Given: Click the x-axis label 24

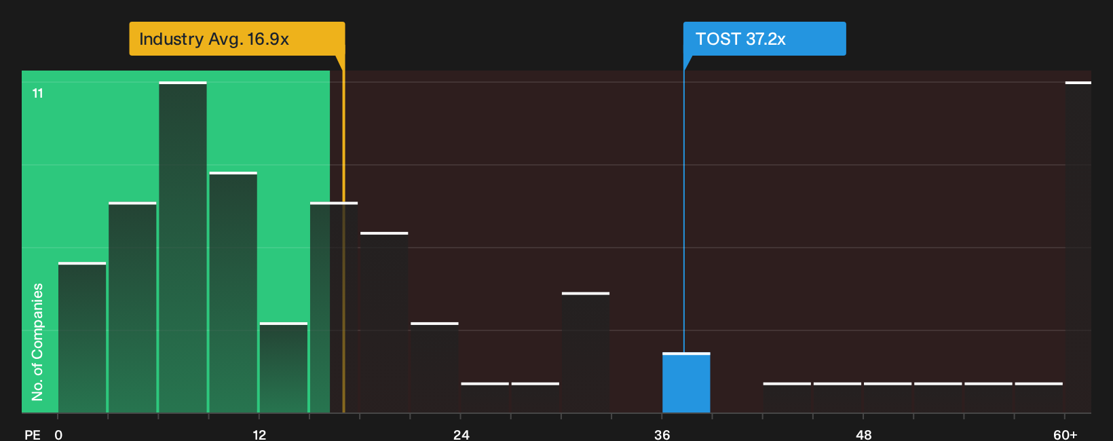Looking at the screenshot, I should coord(461,434).
